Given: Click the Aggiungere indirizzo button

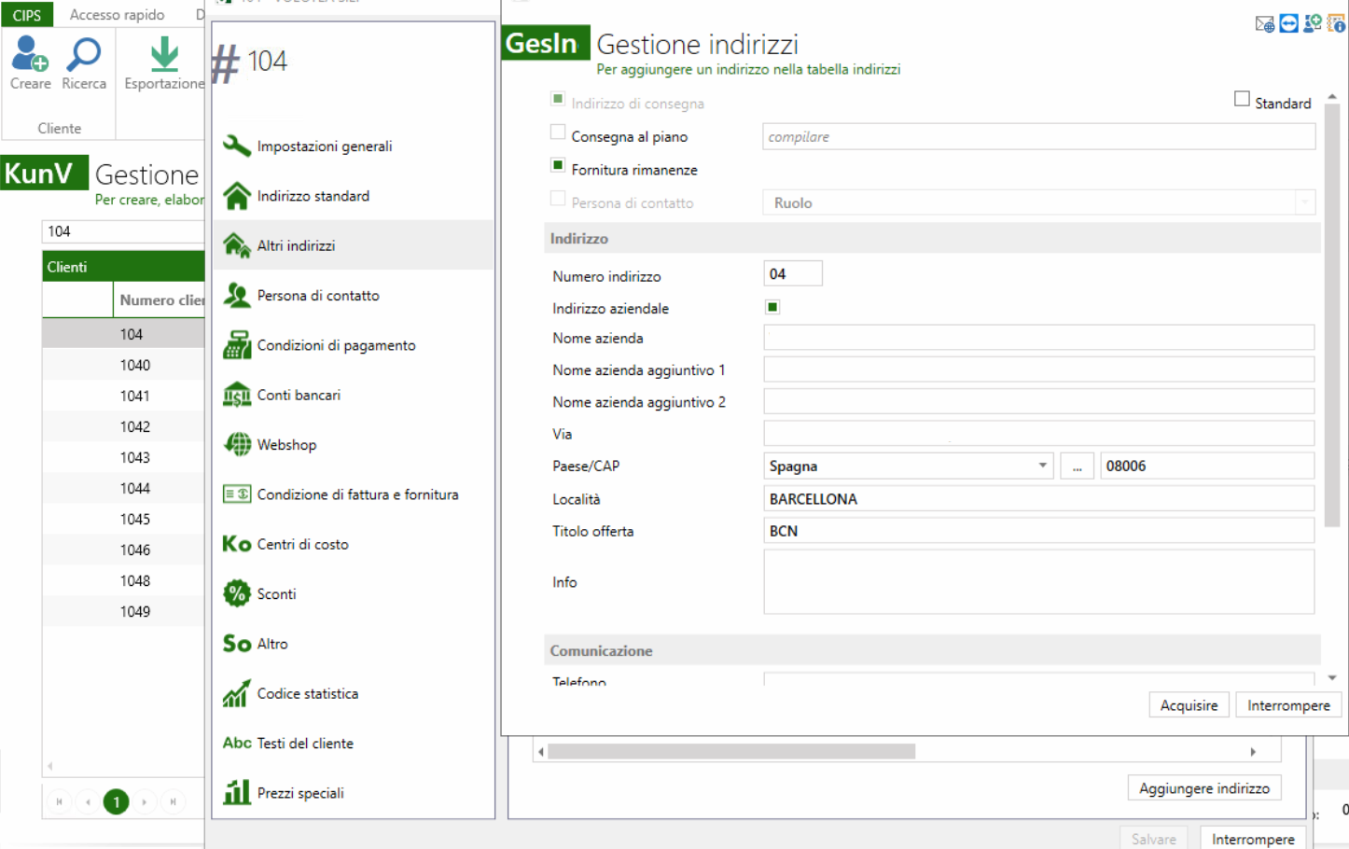Looking at the screenshot, I should pyautogui.click(x=1204, y=788).
